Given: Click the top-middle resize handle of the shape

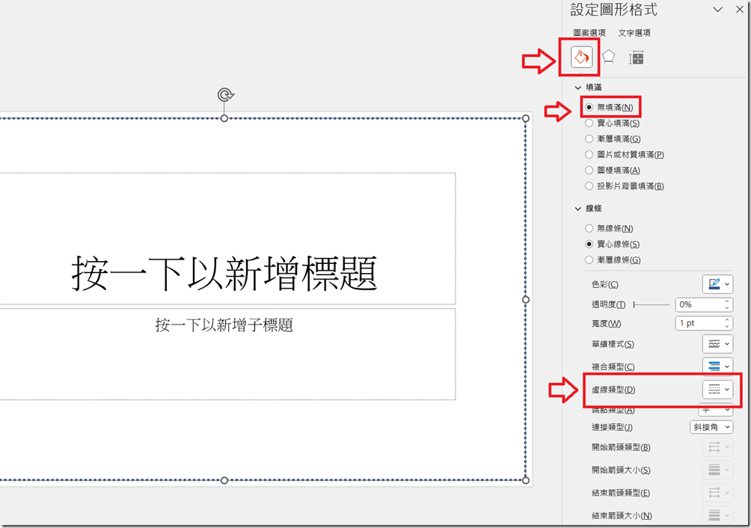Looking at the screenshot, I should pos(224,118).
